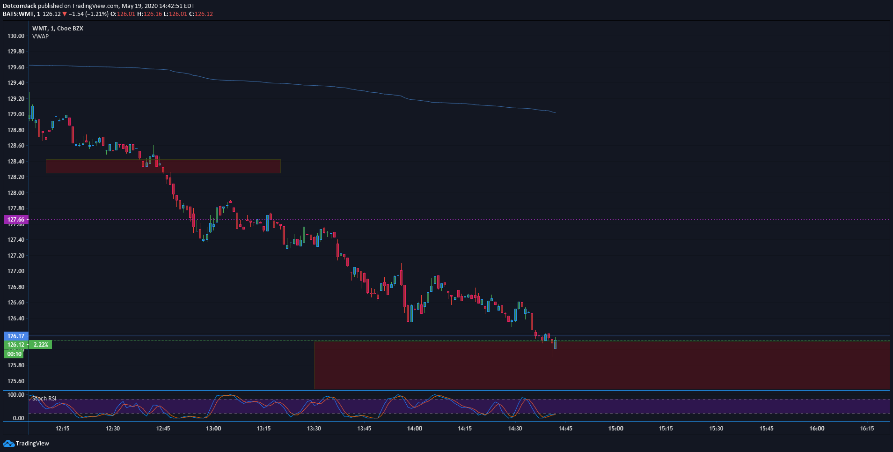Click the large lower red support zone
This screenshot has width=893, height=452.
coord(602,365)
